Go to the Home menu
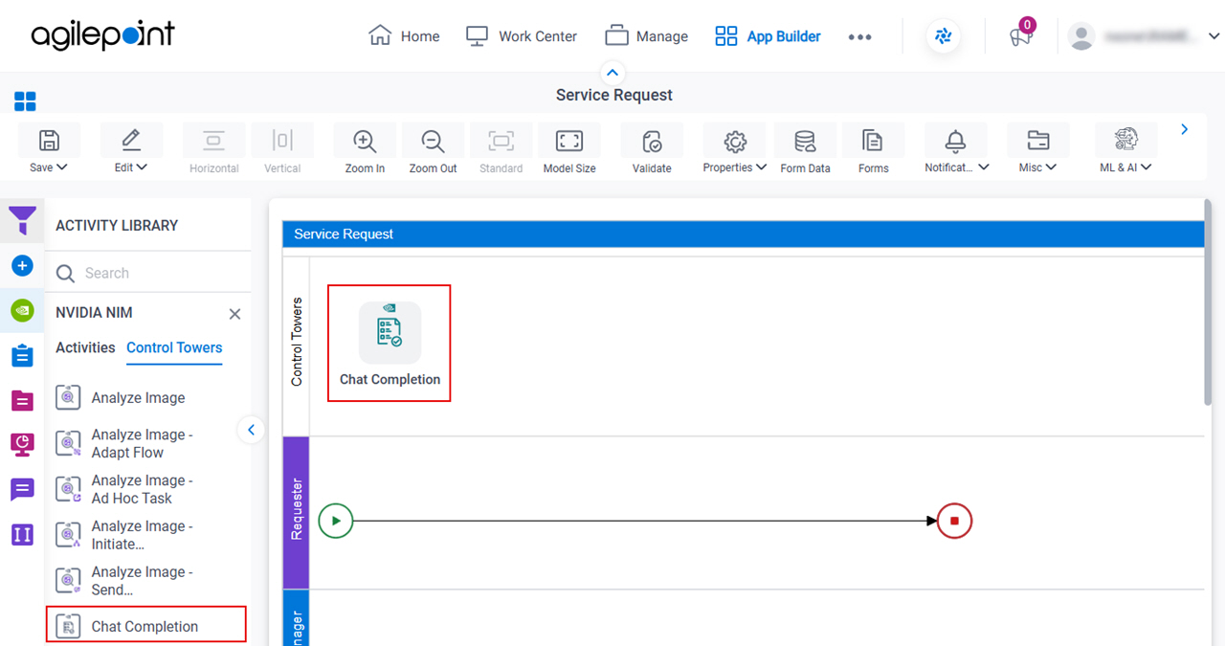Screen dimensions: 1225x646 (x=404, y=36)
